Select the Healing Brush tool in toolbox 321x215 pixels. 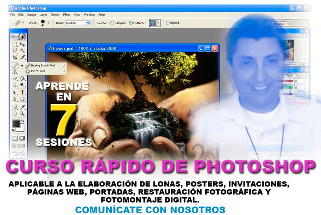15,65
